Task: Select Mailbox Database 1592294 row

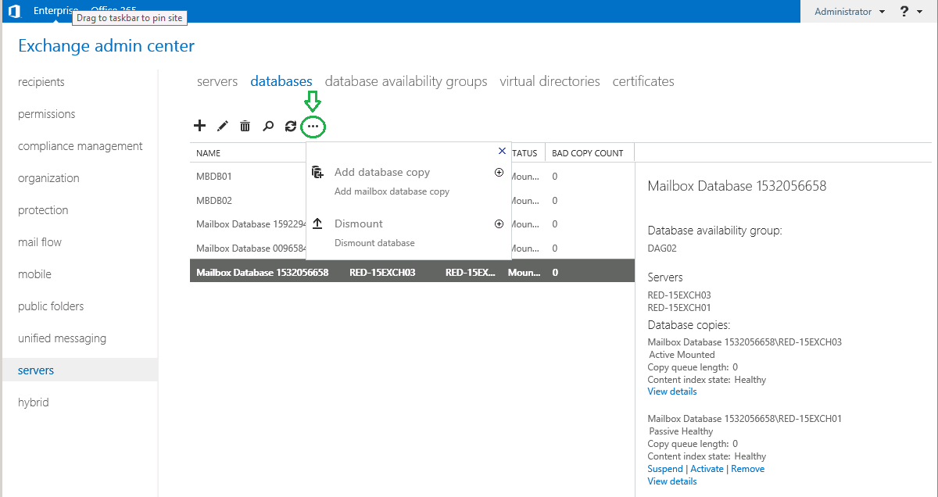Action: [250, 224]
